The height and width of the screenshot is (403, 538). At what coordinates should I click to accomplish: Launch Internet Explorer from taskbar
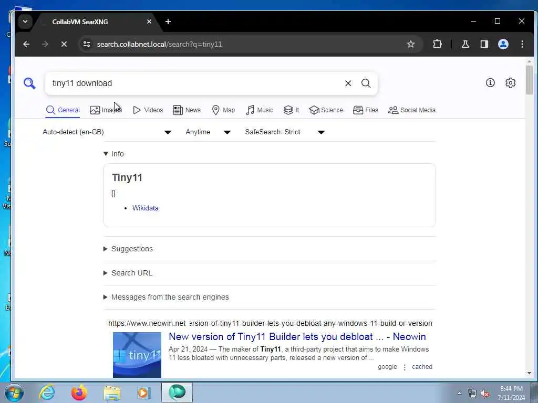[47, 393]
